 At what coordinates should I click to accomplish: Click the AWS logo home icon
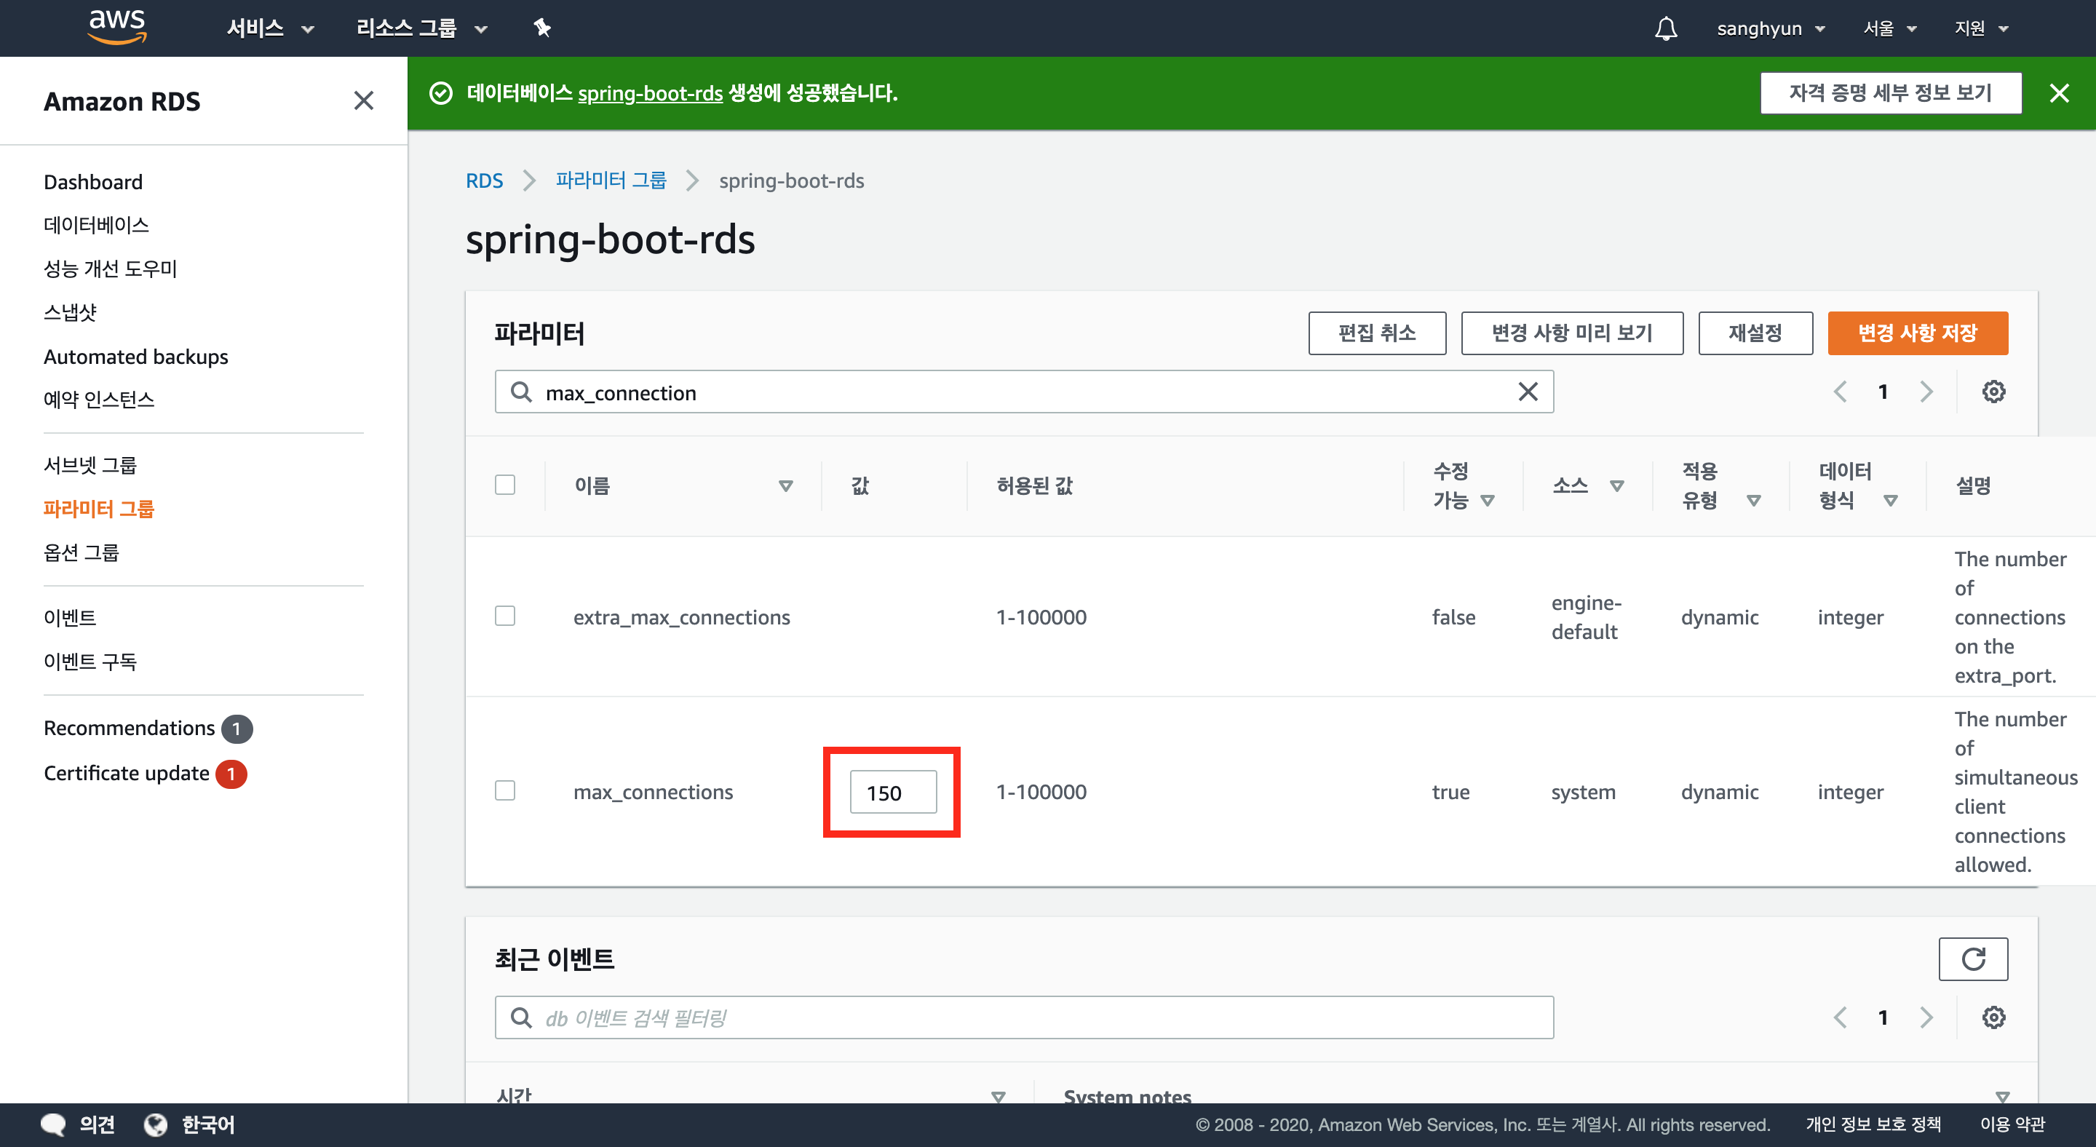(117, 27)
